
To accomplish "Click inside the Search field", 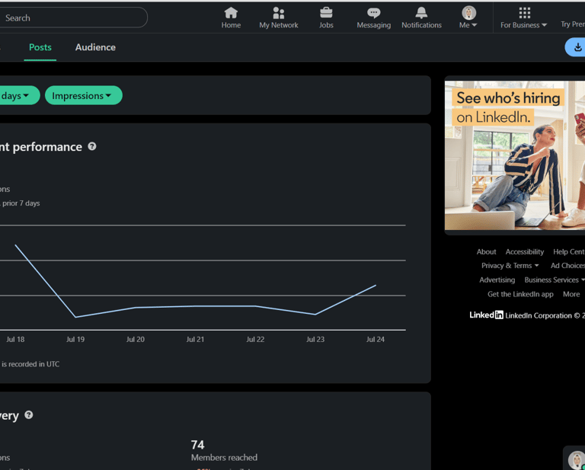I will pos(73,18).
